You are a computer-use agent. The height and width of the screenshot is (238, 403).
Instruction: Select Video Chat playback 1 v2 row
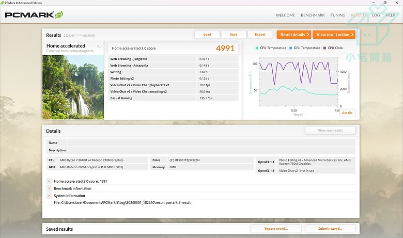173,85
